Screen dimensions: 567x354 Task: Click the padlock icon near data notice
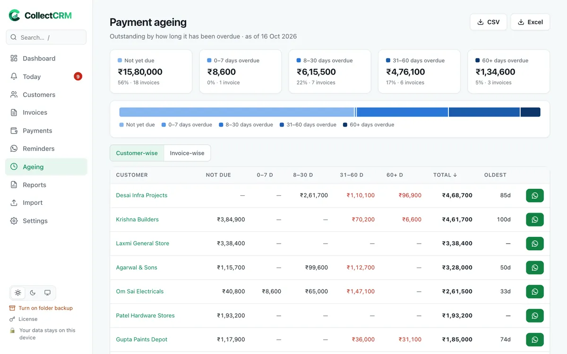tap(12, 330)
